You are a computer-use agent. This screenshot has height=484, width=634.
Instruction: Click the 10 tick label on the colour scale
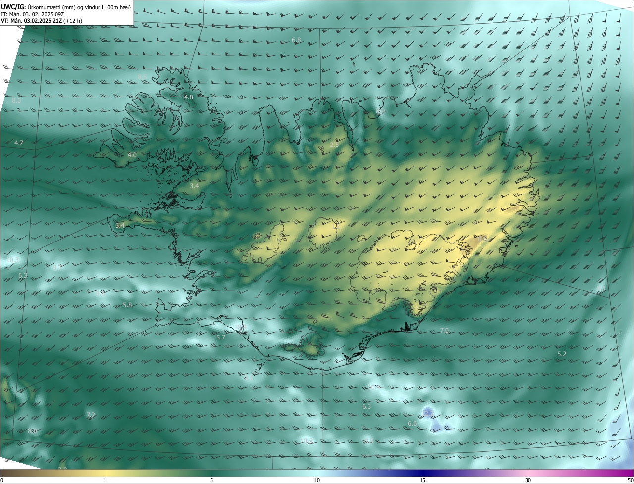(317, 480)
